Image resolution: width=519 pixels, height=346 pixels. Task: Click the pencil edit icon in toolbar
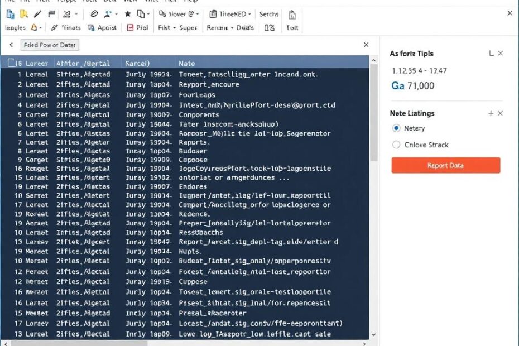[x=38, y=14]
